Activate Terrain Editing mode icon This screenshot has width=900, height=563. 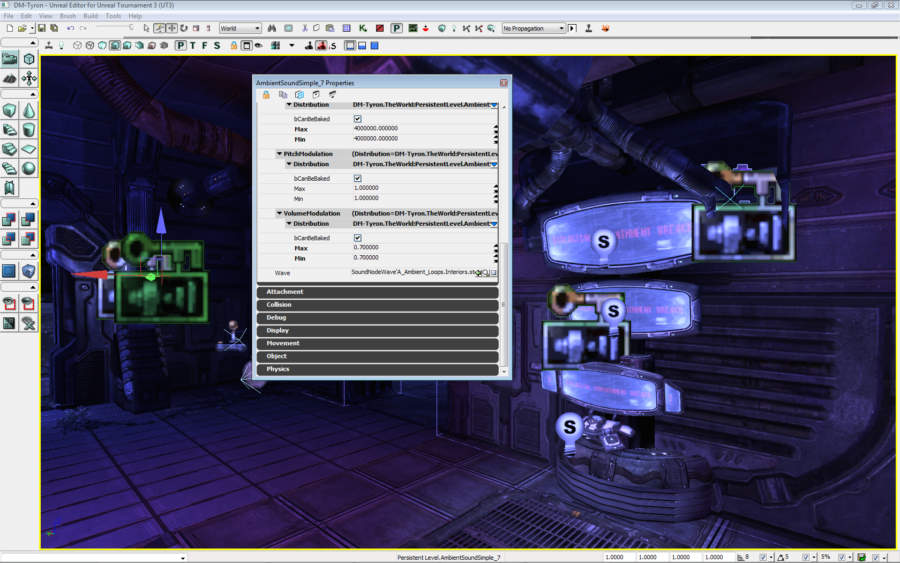pyautogui.click(x=10, y=78)
